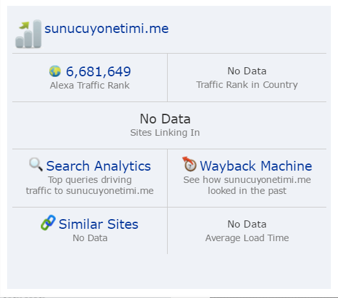The height and width of the screenshot is (298, 338).
Task: Click No Data under Similar Sites
Action: click(x=90, y=238)
